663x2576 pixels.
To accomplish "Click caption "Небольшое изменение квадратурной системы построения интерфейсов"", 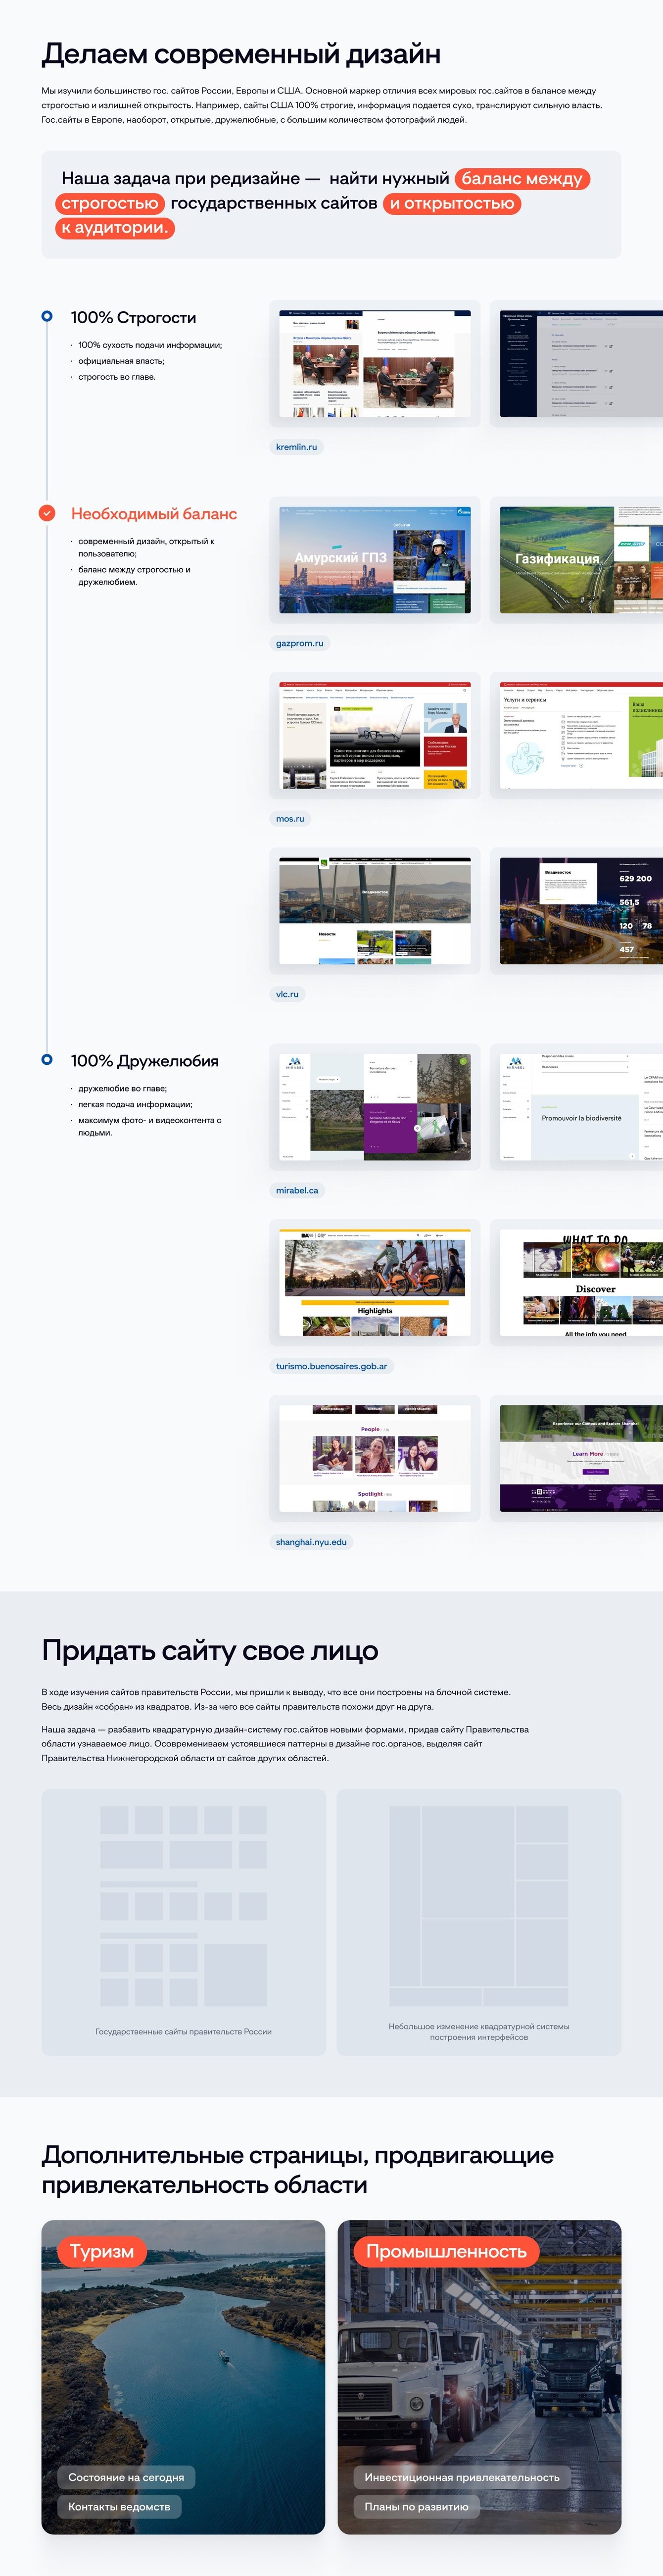I will click(479, 2031).
